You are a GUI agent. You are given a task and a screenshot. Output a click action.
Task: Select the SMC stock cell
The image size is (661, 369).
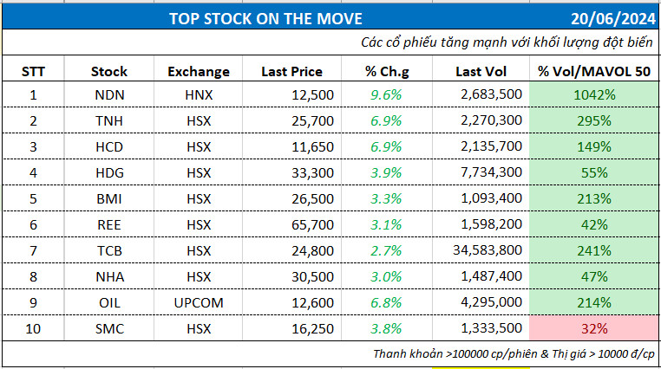pyautogui.click(x=108, y=329)
